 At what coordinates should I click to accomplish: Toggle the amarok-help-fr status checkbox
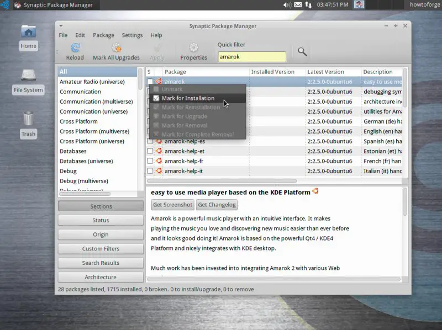150,161
